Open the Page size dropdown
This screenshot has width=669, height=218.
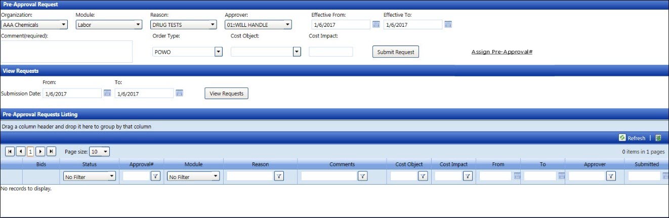[105, 152]
